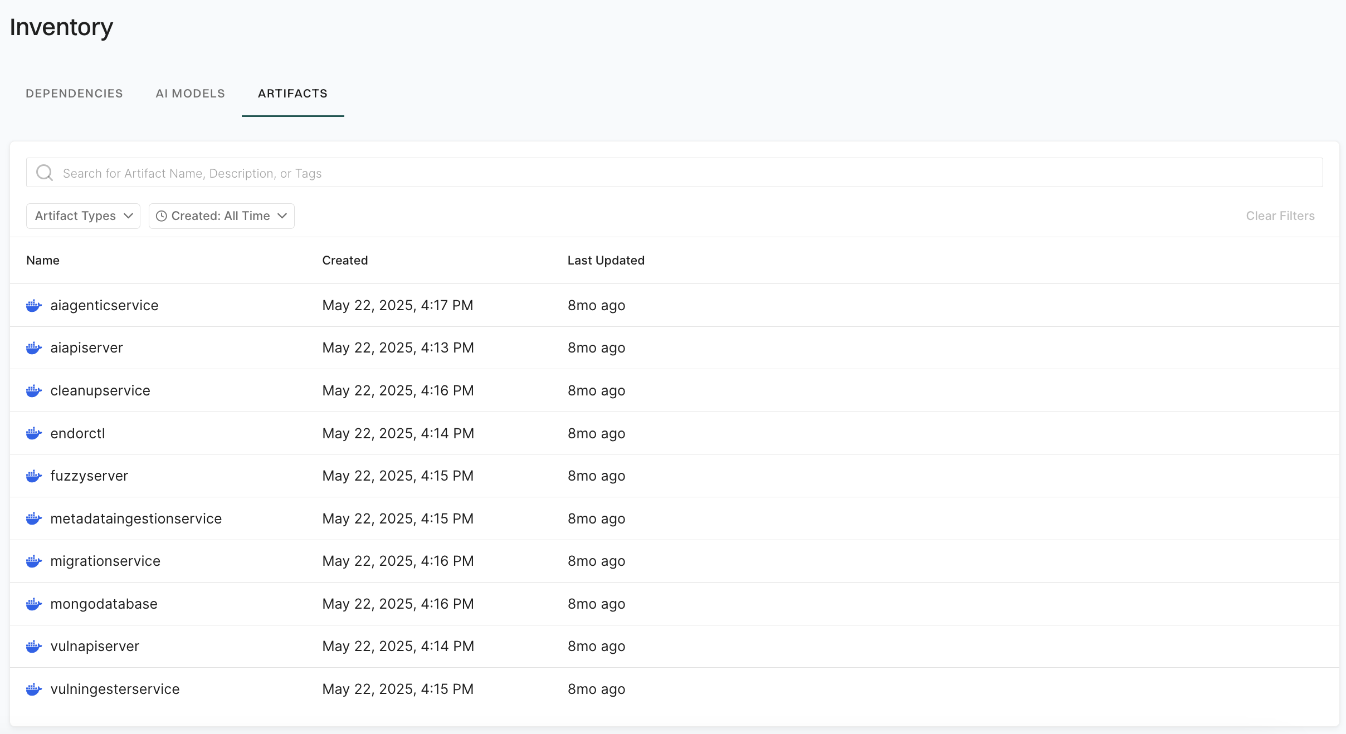Select the Artifacts tab
The image size is (1346, 734).
[x=292, y=94]
